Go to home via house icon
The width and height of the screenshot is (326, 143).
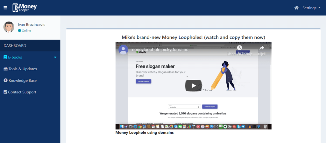coord(296,8)
